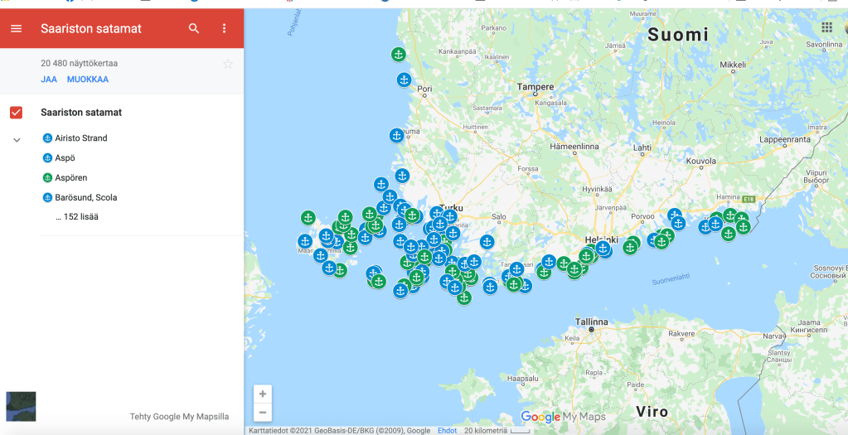Switch to satellite base map thumbnail
The image size is (848, 435).
coord(21,407)
